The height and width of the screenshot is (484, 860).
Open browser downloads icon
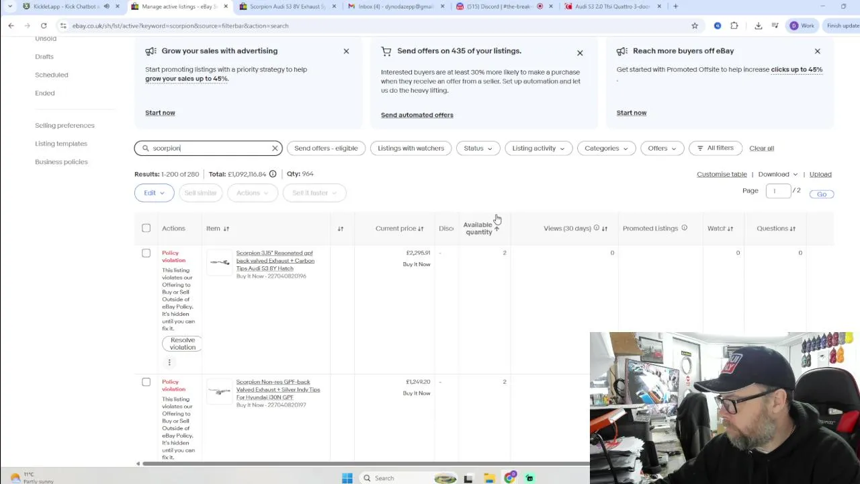pyautogui.click(x=758, y=26)
